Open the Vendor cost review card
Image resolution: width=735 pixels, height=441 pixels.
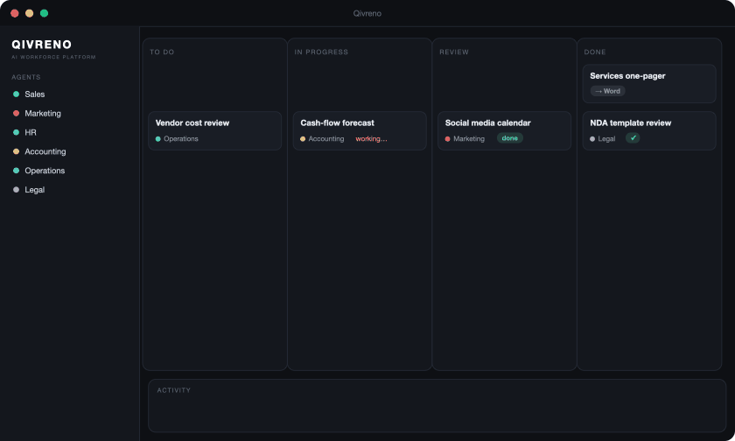point(214,130)
